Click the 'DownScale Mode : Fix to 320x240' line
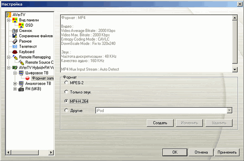 pyautogui.click(x=88, y=44)
